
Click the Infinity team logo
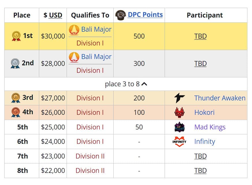coord(179,142)
